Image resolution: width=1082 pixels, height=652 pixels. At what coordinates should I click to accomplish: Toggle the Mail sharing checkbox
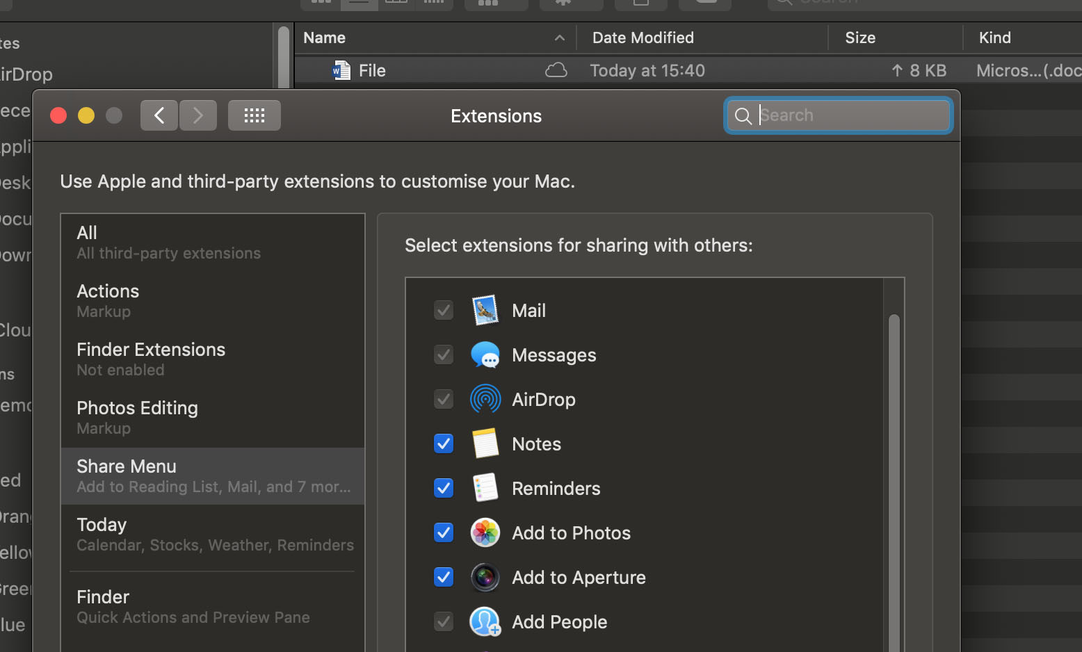coord(444,310)
